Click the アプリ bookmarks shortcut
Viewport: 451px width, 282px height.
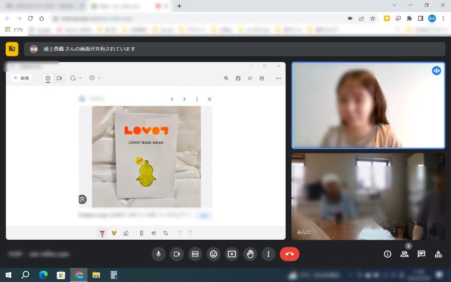(14, 29)
